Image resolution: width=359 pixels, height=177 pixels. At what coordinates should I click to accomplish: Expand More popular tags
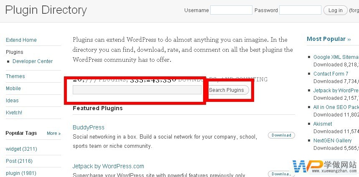click(53, 134)
